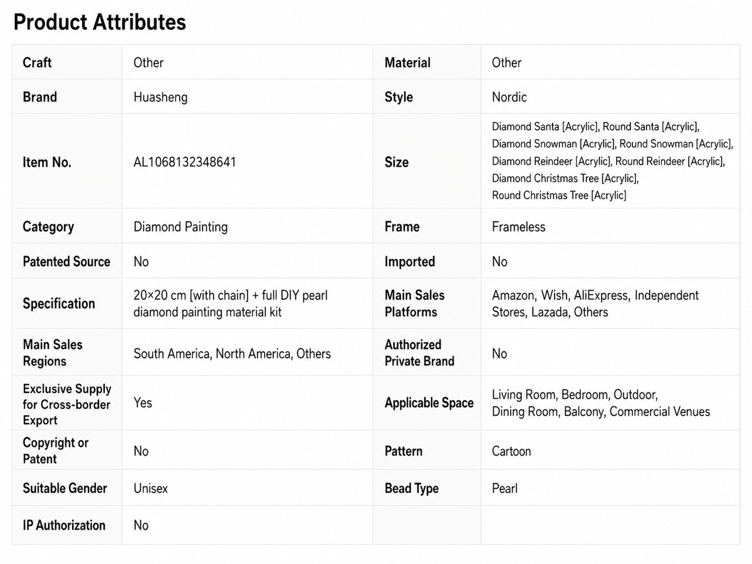The height and width of the screenshot is (564, 752).
Task: Click South America, North America, Others
Action: pos(232,353)
